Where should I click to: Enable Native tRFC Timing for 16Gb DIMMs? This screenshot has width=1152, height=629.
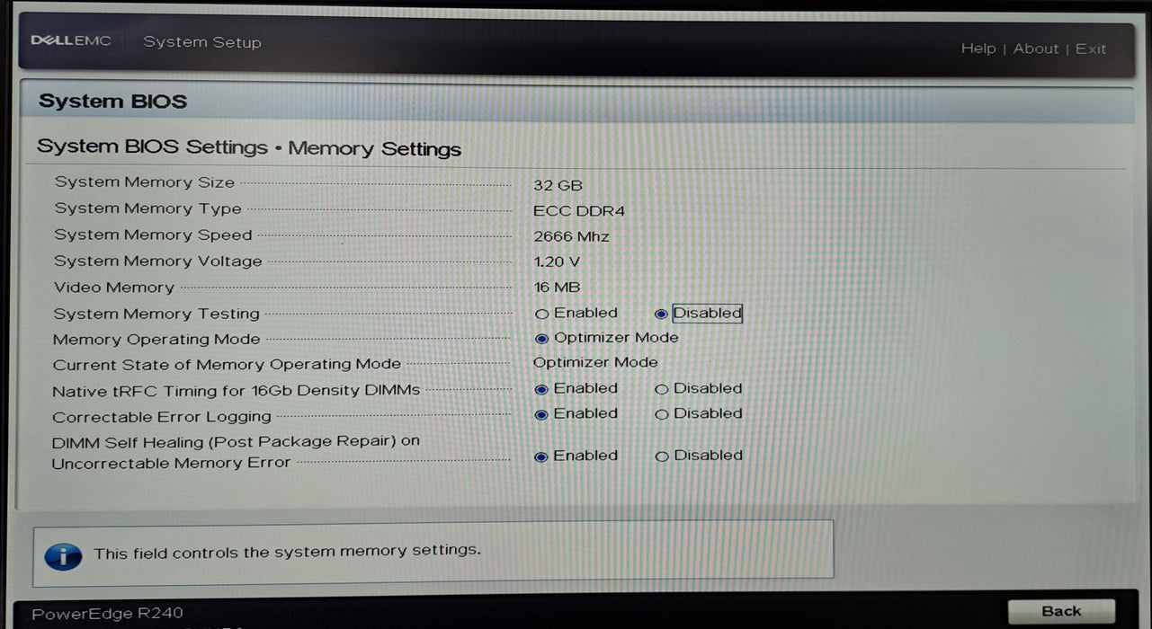[540, 388]
